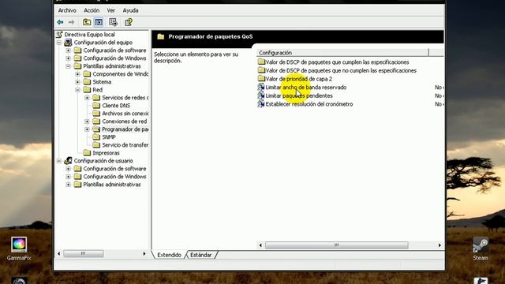The image size is (505, 284).
Task: Open the Archivo menu
Action: 67,10
